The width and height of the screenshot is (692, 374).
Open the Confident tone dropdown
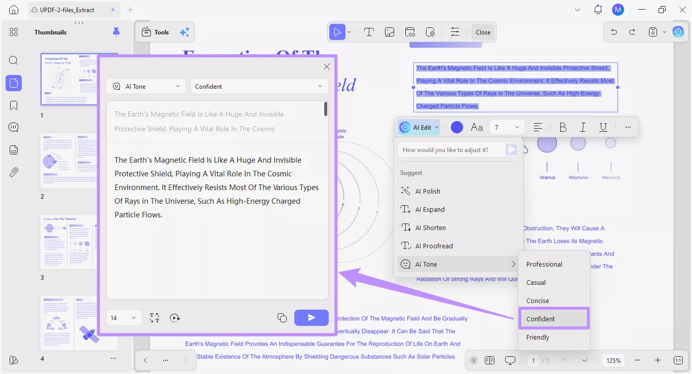(259, 86)
